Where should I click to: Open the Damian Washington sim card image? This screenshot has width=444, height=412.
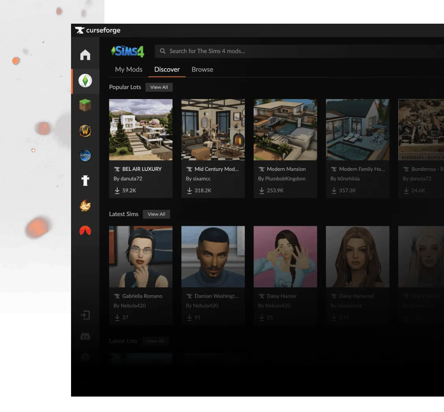coord(213,257)
